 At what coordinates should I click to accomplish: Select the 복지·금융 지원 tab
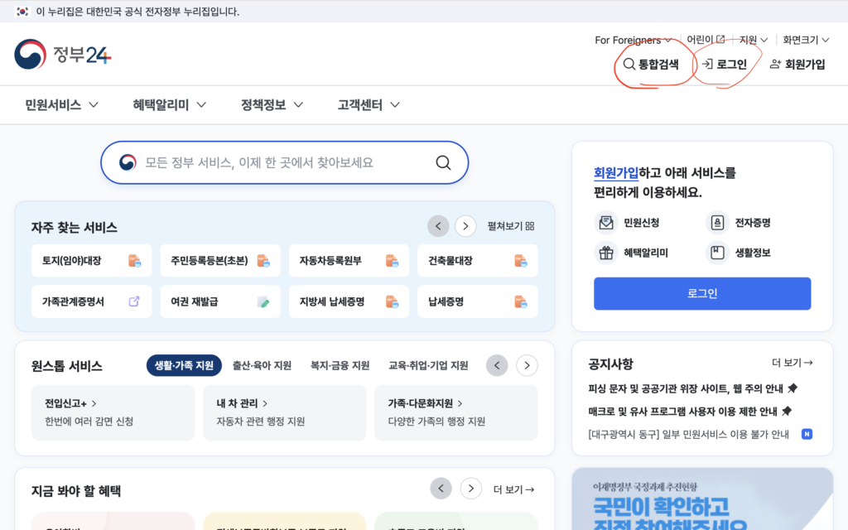(340, 365)
